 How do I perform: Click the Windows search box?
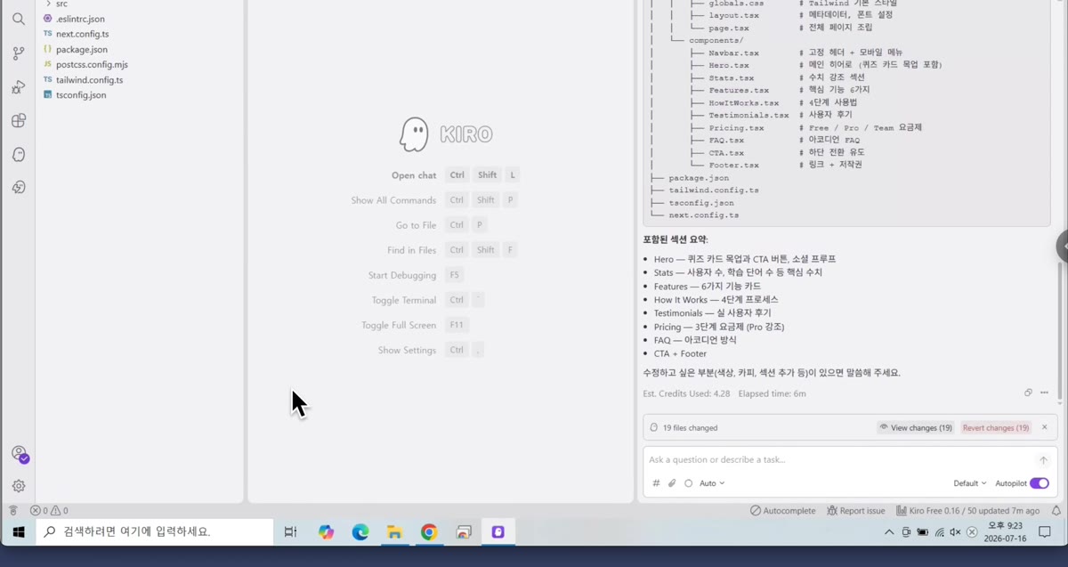[x=155, y=532]
